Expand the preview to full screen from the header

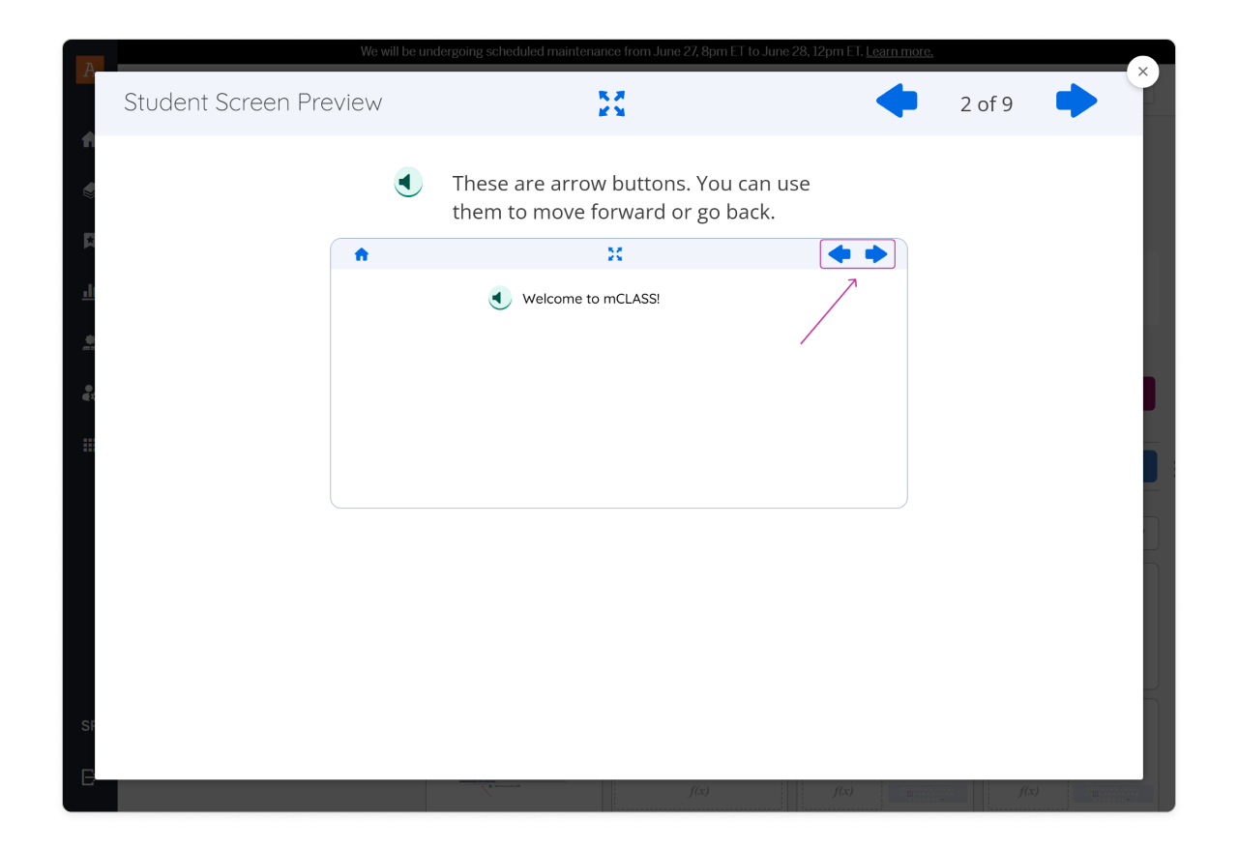click(611, 103)
